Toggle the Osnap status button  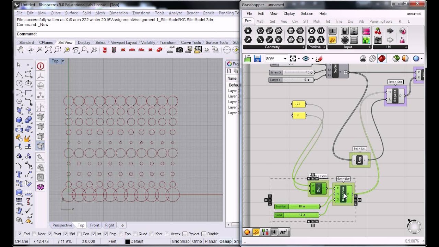coord(226,242)
